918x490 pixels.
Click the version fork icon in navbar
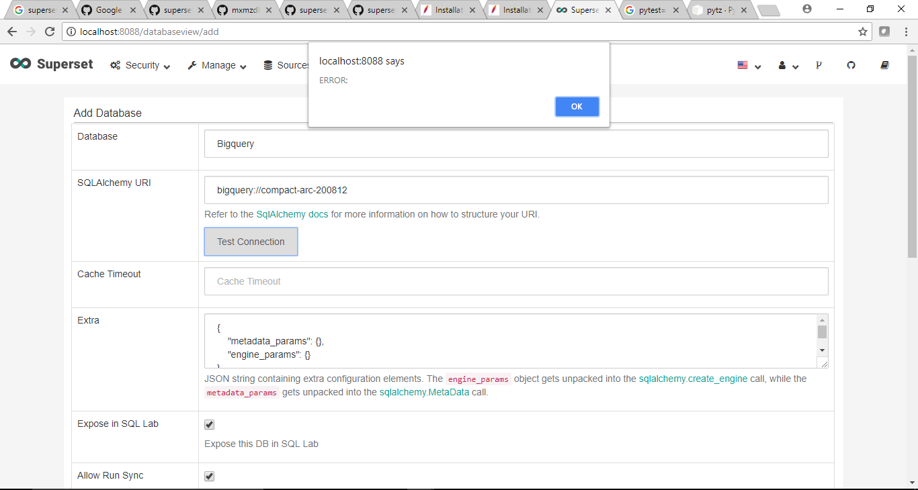point(819,65)
